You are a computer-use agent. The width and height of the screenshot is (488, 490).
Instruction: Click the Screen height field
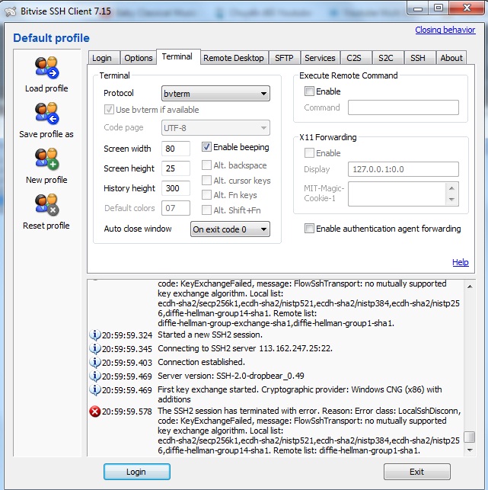(176, 168)
